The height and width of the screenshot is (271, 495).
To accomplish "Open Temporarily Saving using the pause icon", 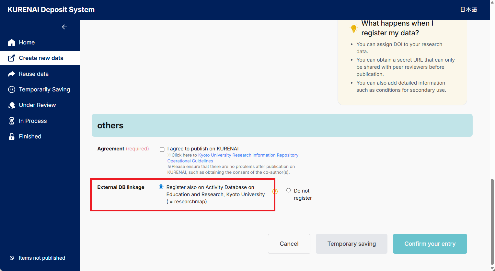I will tap(11, 89).
